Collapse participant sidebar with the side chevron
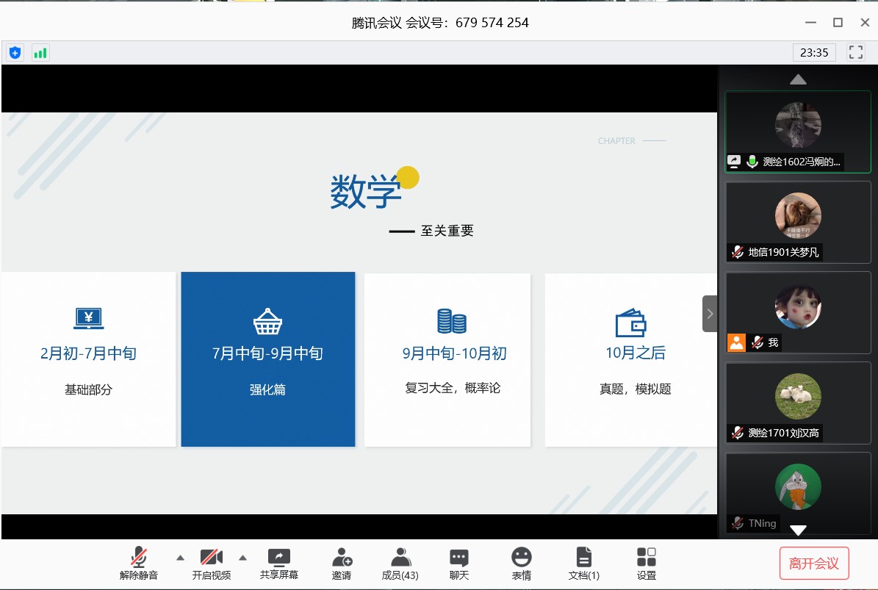The height and width of the screenshot is (590, 878). [710, 314]
